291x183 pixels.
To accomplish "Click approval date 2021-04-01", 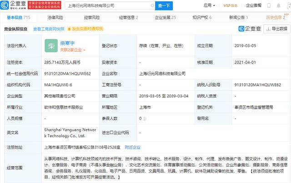I will click(x=245, y=63).
